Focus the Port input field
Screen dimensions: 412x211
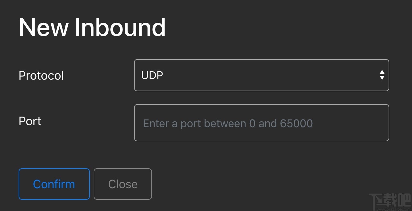(x=261, y=123)
